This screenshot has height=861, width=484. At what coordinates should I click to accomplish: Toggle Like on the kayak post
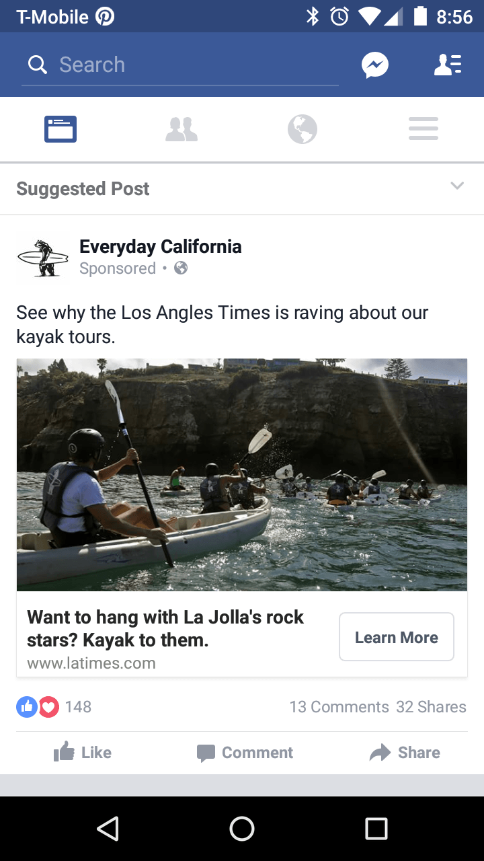[x=82, y=752]
